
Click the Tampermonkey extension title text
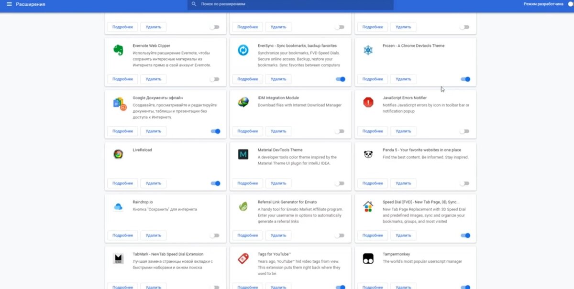point(396,254)
